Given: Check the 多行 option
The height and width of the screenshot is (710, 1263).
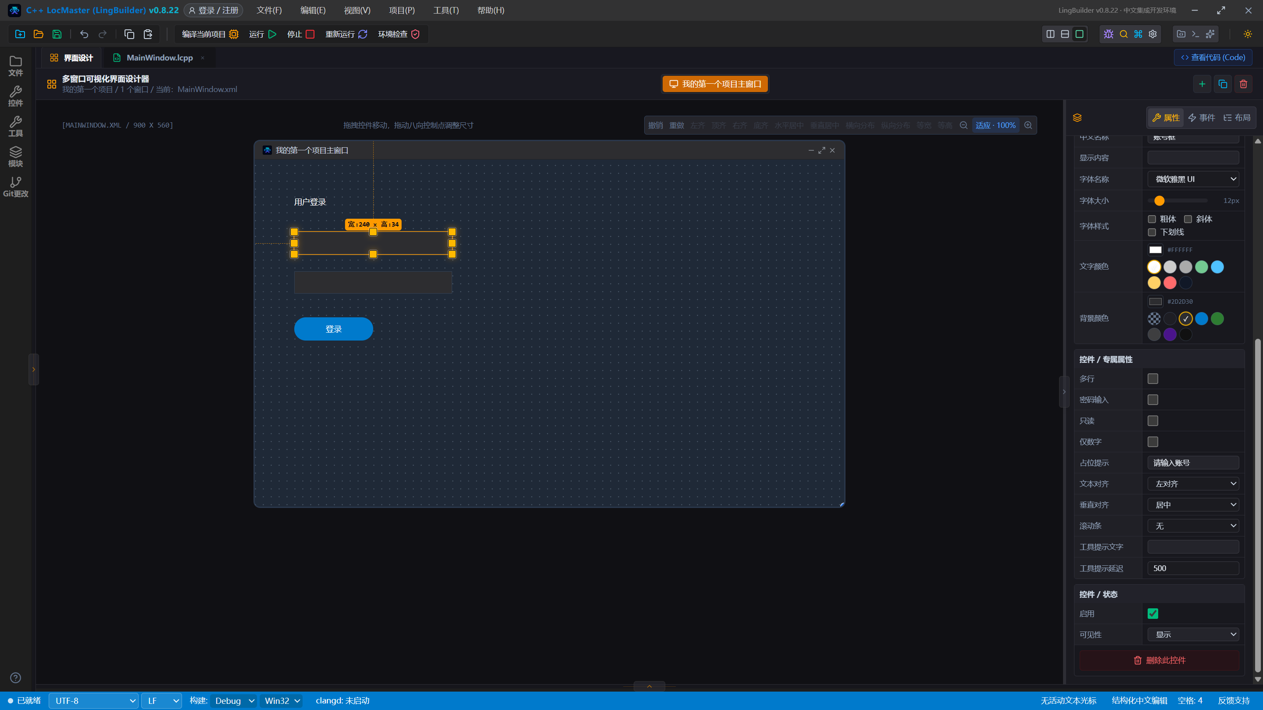Looking at the screenshot, I should coord(1153,379).
